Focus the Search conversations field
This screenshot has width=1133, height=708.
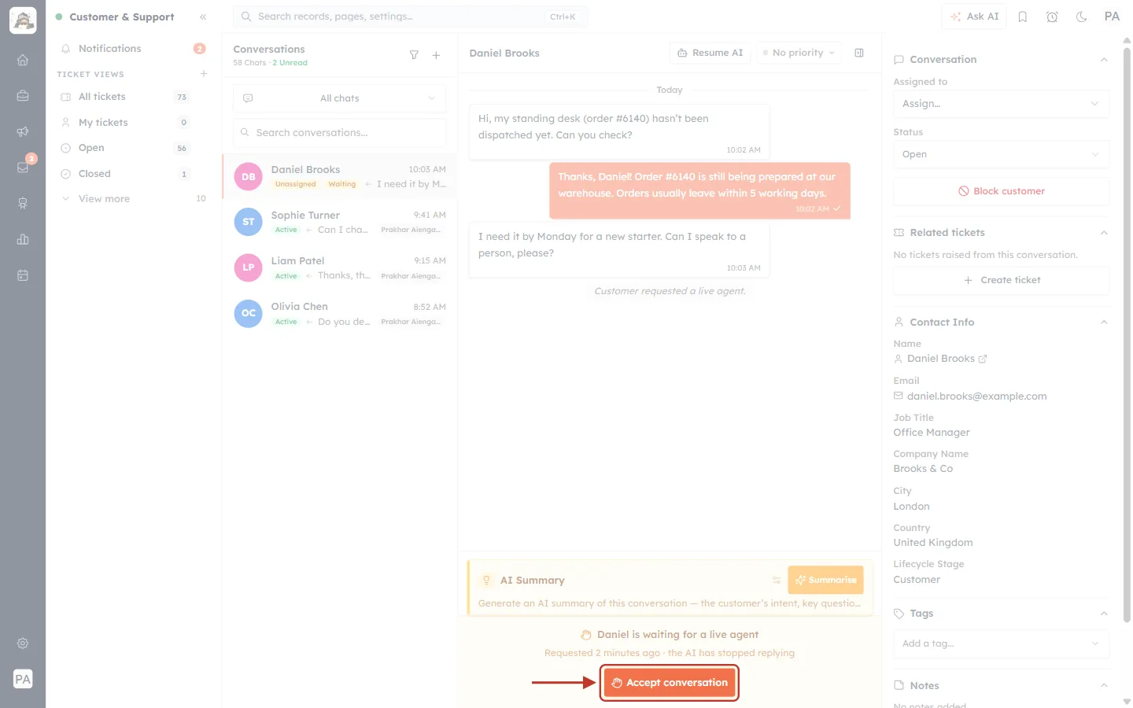tap(340, 133)
